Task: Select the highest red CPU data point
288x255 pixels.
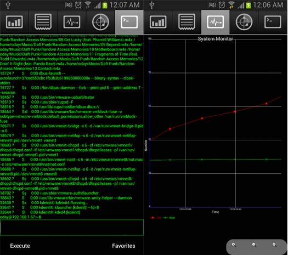Action: coord(266,104)
